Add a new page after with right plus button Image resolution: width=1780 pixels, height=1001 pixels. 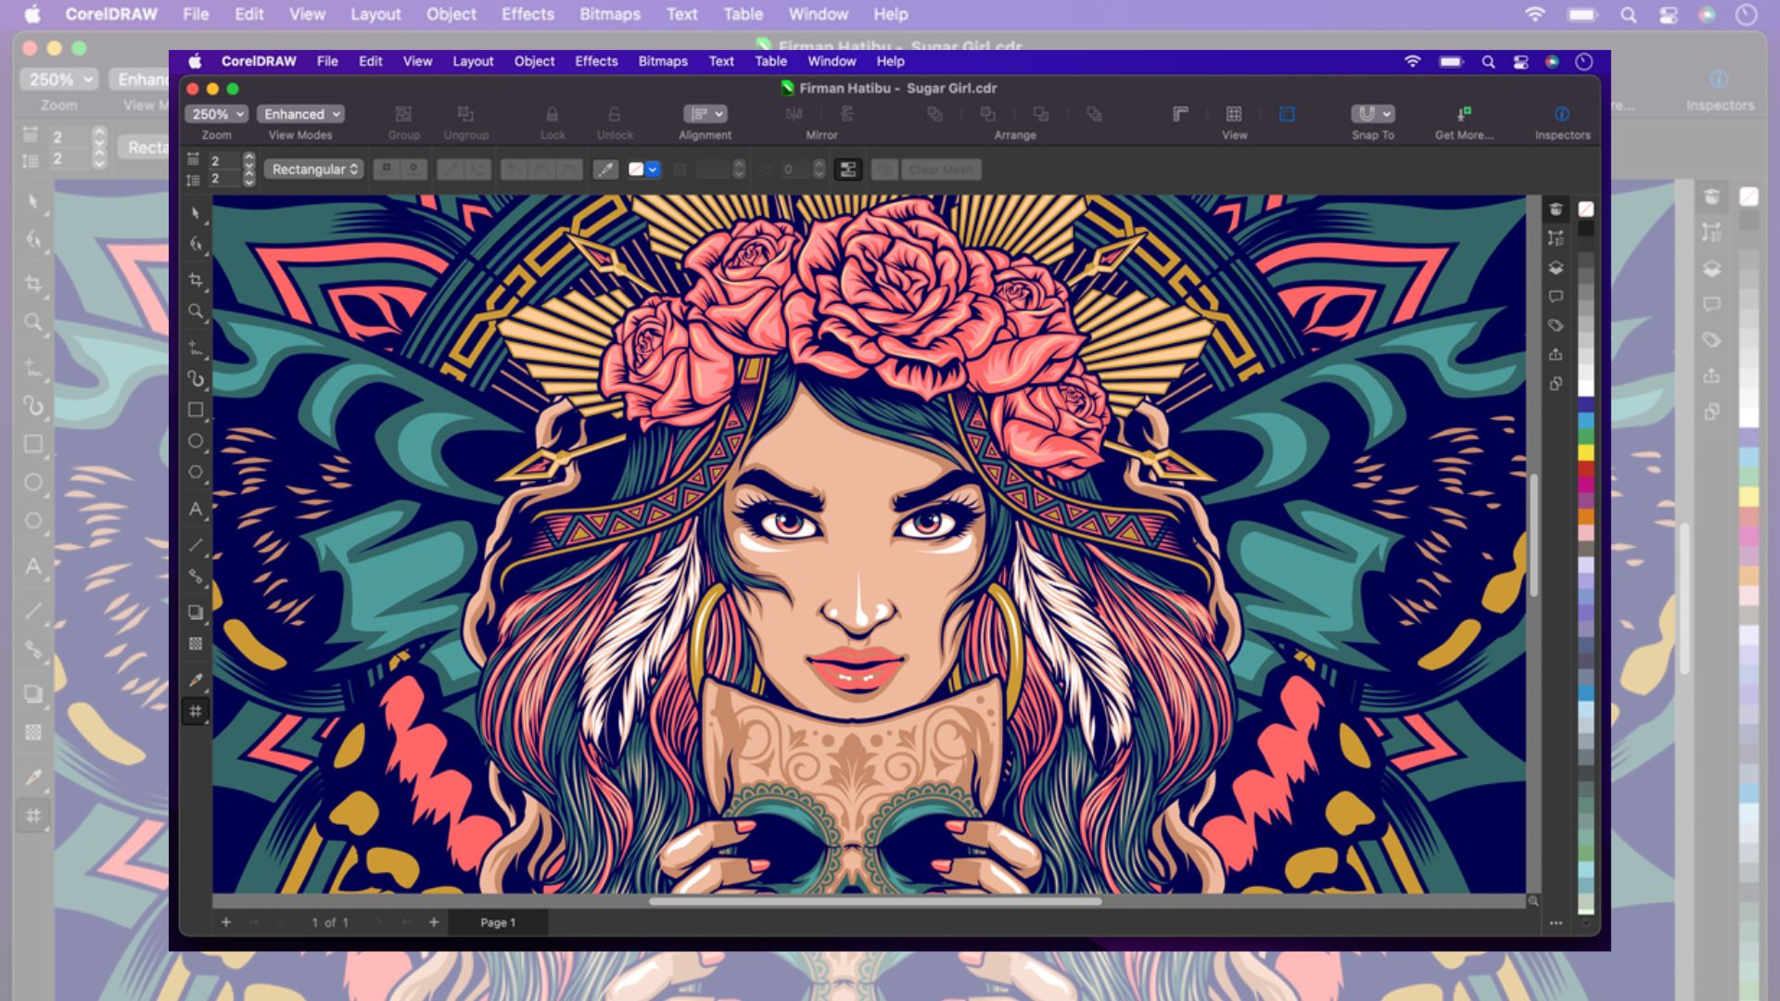click(x=434, y=922)
